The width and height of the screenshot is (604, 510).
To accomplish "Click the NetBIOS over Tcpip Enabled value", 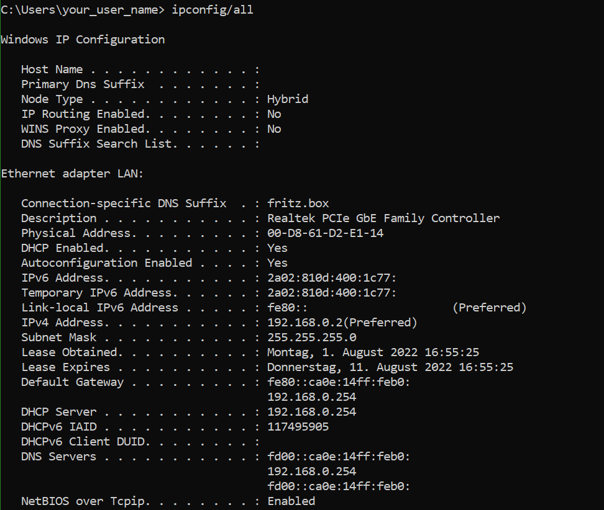I will point(291,501).
